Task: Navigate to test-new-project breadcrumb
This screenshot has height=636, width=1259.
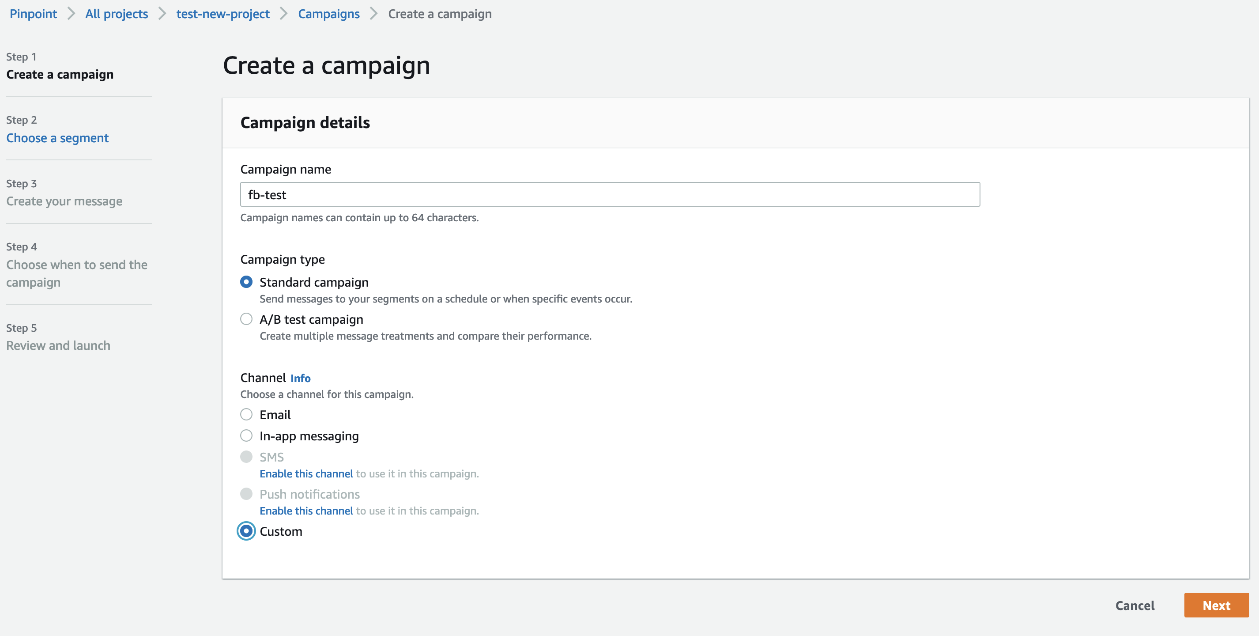Action: pos(223,14)
